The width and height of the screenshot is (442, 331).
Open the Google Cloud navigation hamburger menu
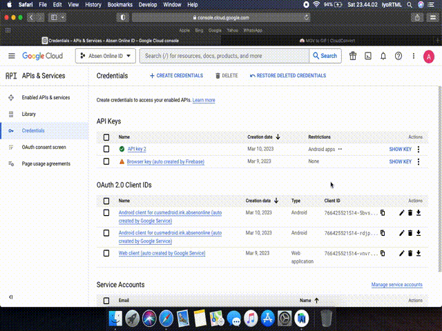pyautogui.click(x=12, y=56)
